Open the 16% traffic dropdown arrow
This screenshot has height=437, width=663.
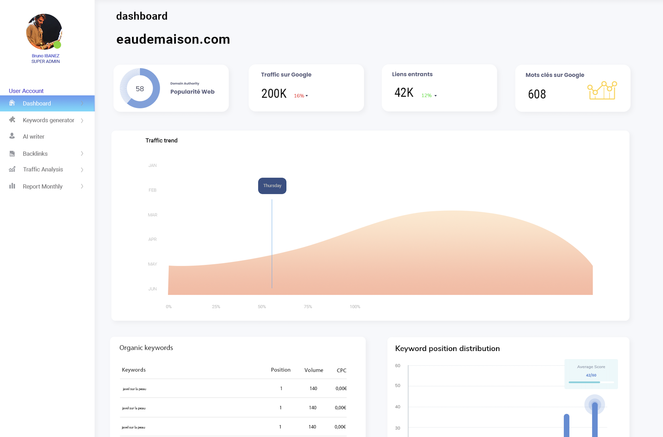click(306, 96)
